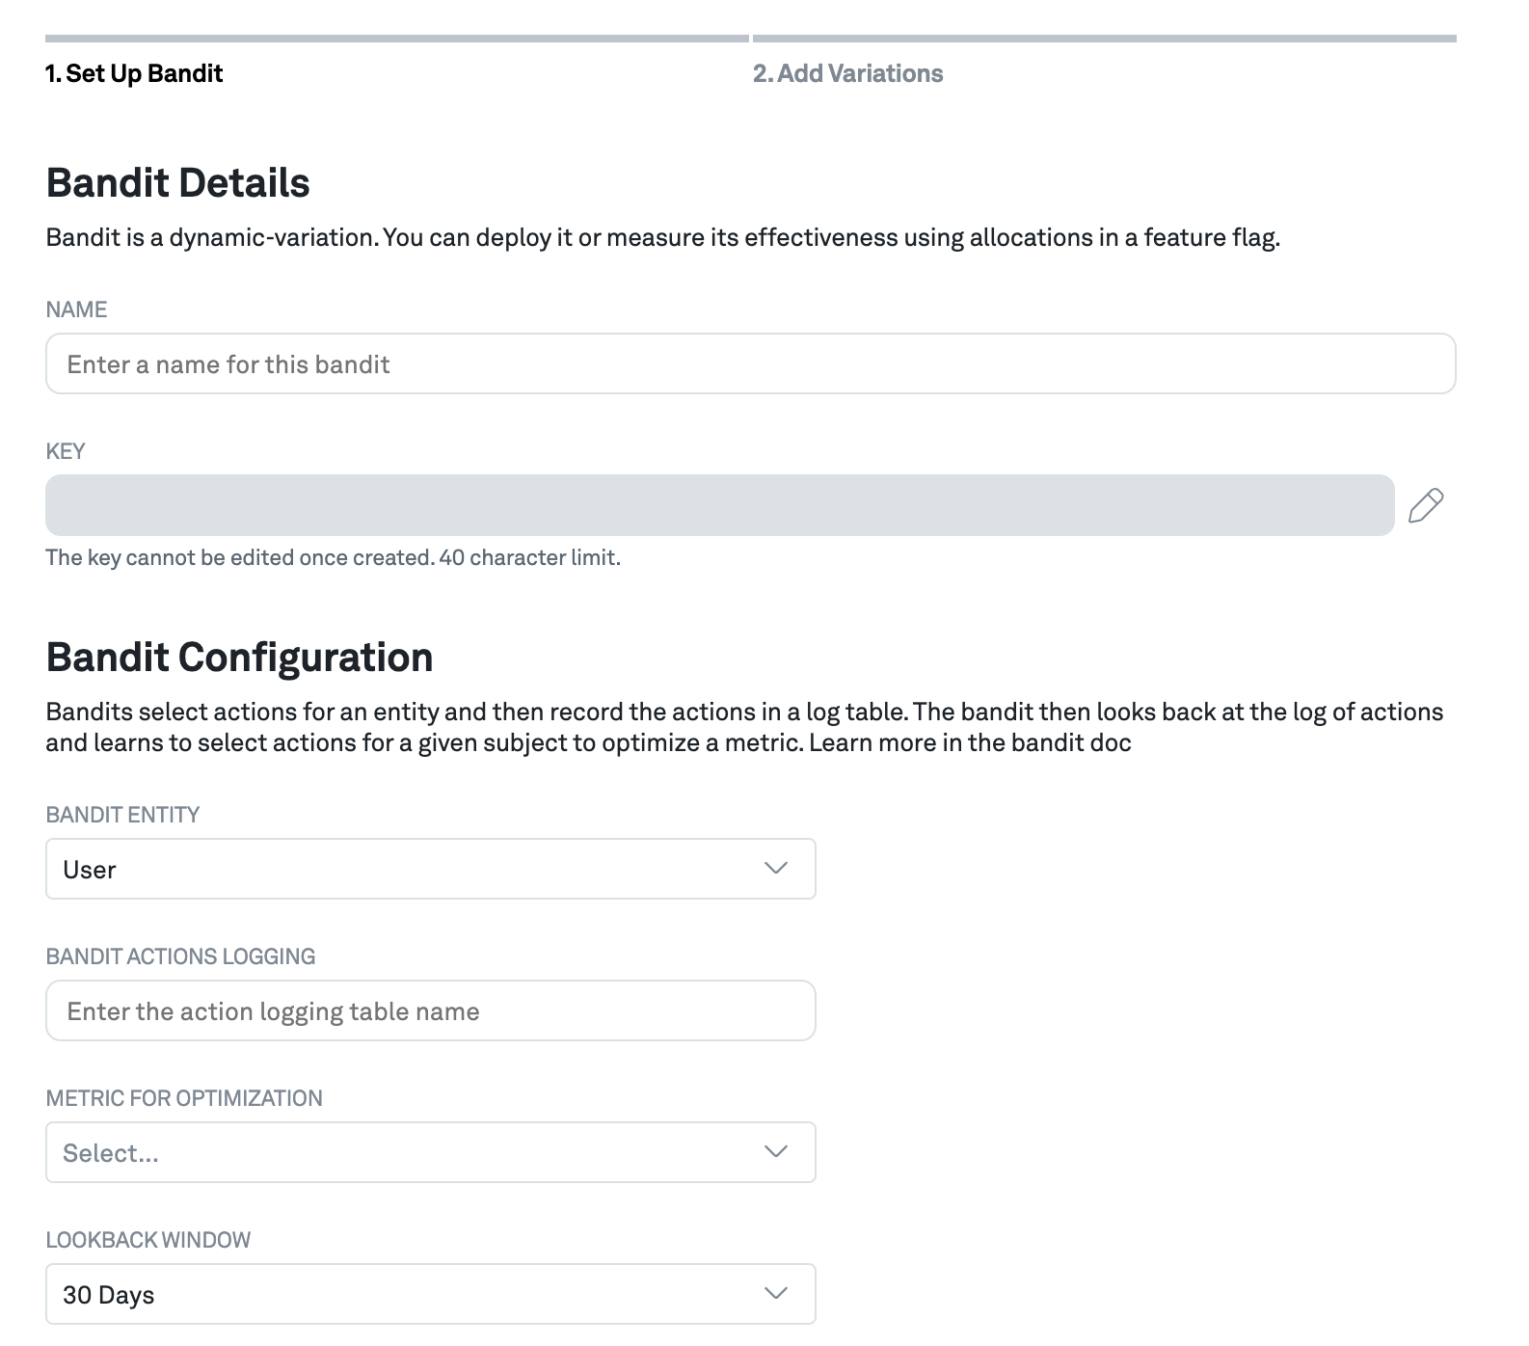Image resolution: width=1529 pixels, height=1346 pixels.
Task: Click the pencil icon to edit the key
Action: point(1426,505)
